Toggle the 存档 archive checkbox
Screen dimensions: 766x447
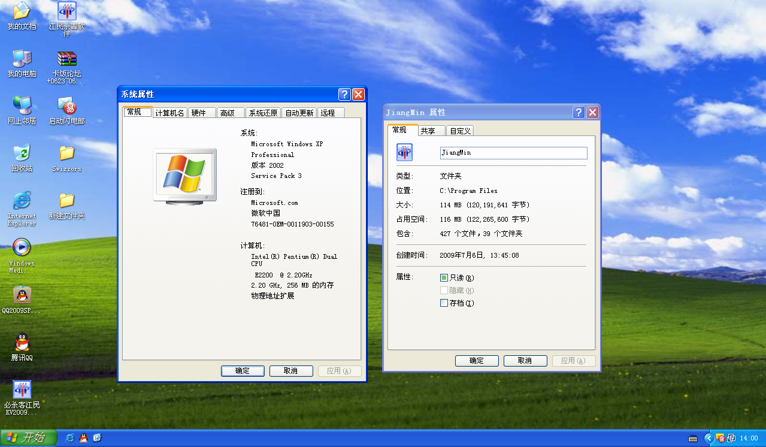point(444,303)
